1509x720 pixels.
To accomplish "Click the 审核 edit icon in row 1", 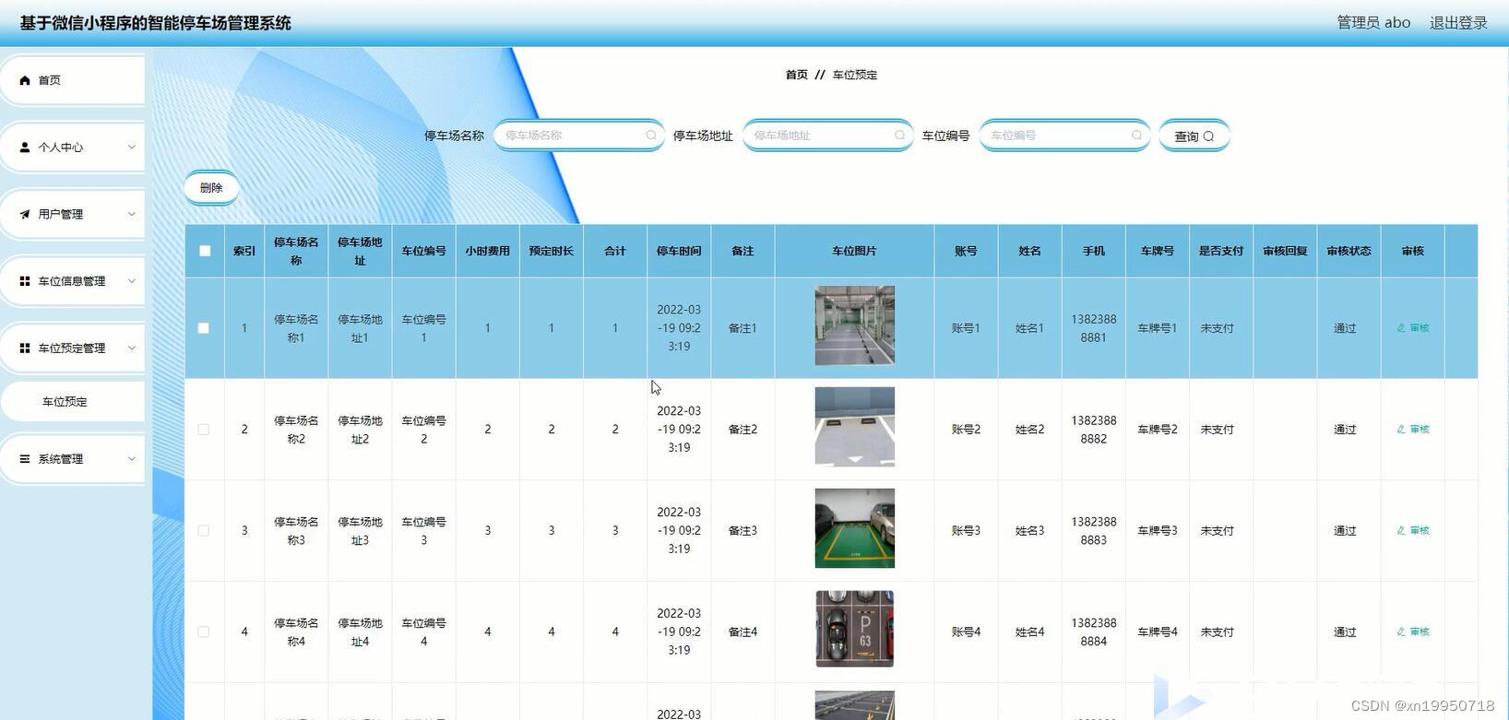I will point(1401,328).
